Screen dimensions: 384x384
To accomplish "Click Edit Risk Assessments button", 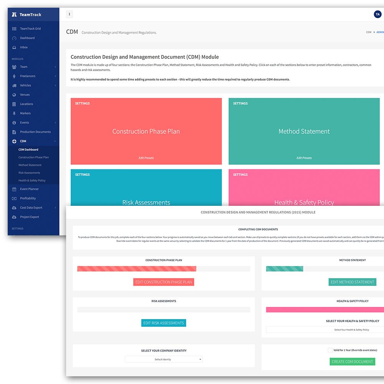I will click(164, 323).
